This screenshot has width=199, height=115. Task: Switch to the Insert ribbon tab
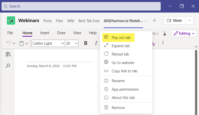45,33
